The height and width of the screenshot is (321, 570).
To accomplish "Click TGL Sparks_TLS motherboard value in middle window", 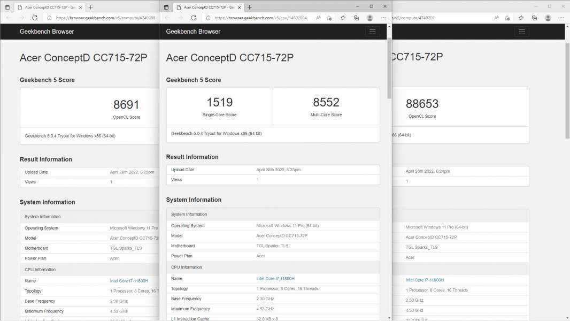I will [x=272, y=246].
